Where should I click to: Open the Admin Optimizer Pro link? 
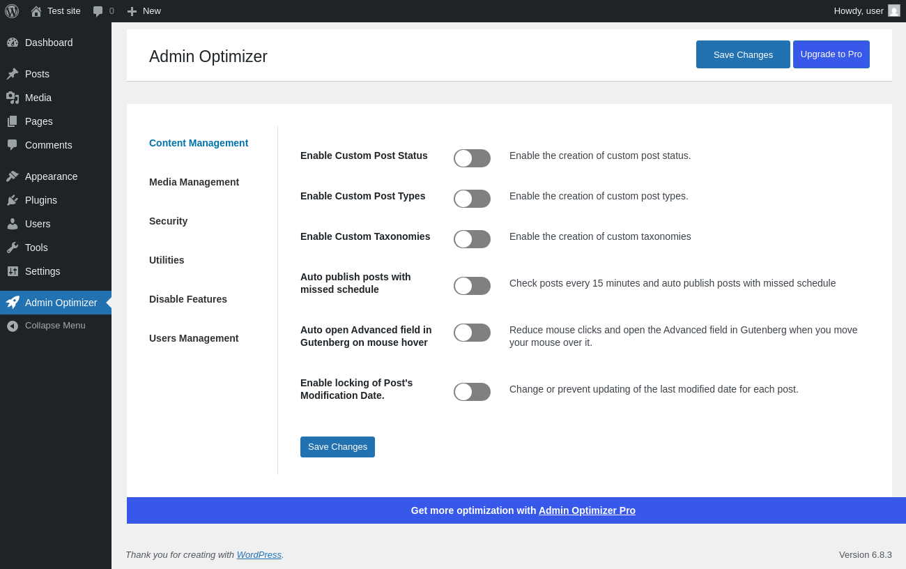pyautogui.click(x=587, y=510)
